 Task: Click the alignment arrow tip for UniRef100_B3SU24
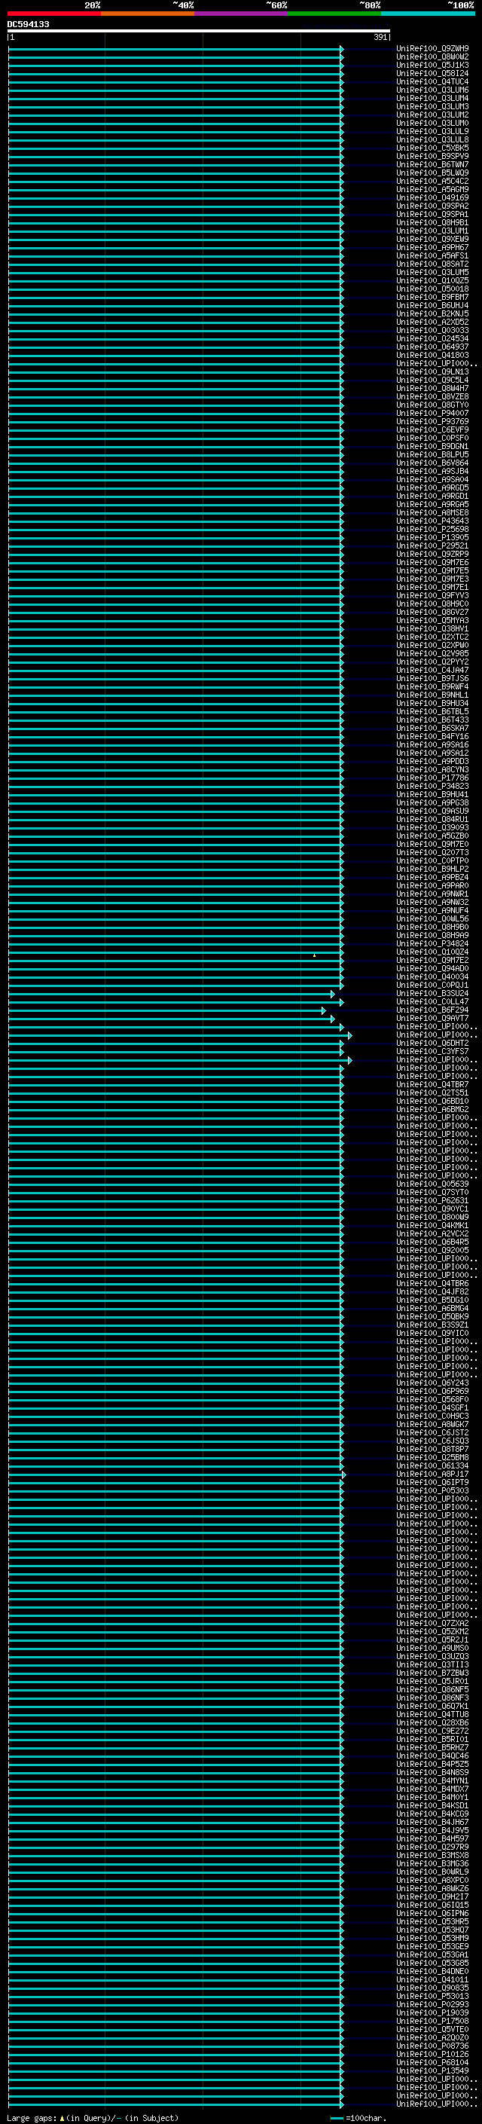[333, 994]
